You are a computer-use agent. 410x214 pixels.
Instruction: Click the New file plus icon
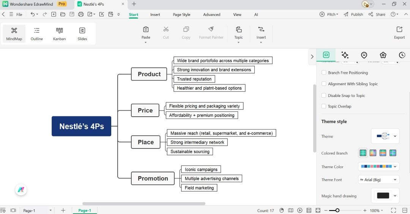[x=54, y=14]
